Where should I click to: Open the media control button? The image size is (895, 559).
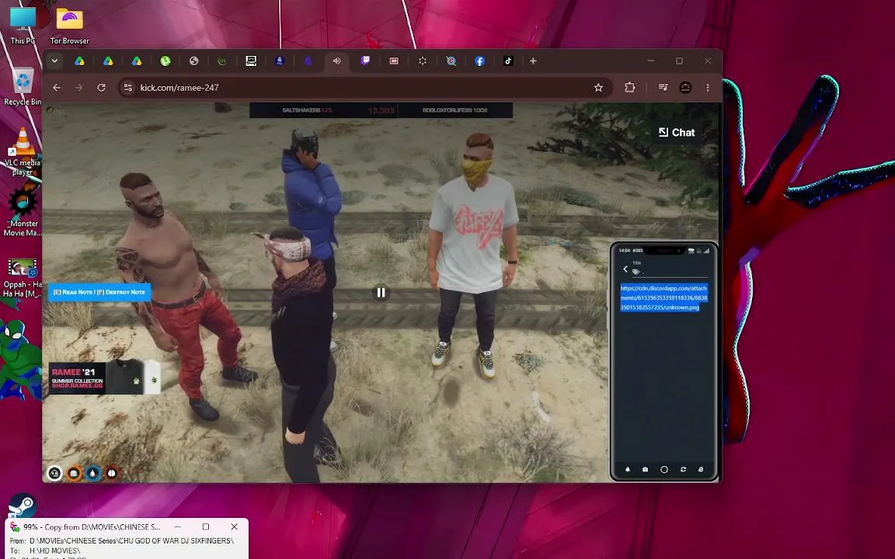[x=663, y=88]
